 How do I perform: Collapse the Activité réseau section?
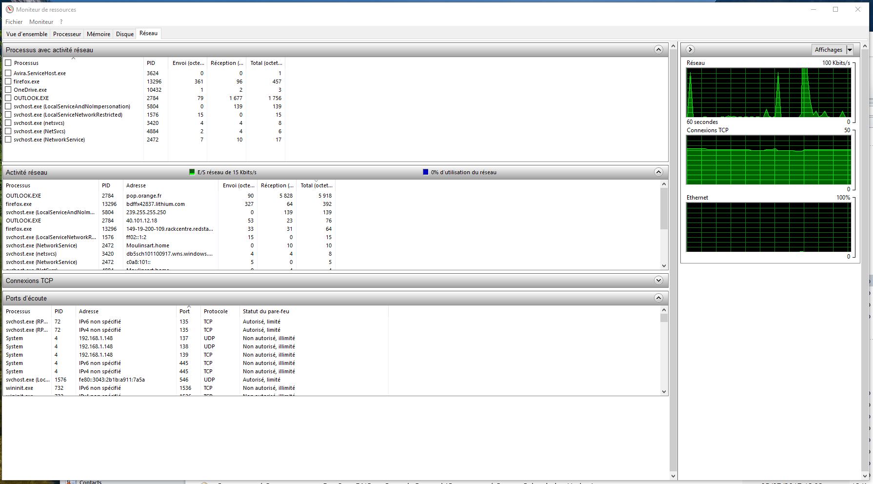[x=658, y=172]
